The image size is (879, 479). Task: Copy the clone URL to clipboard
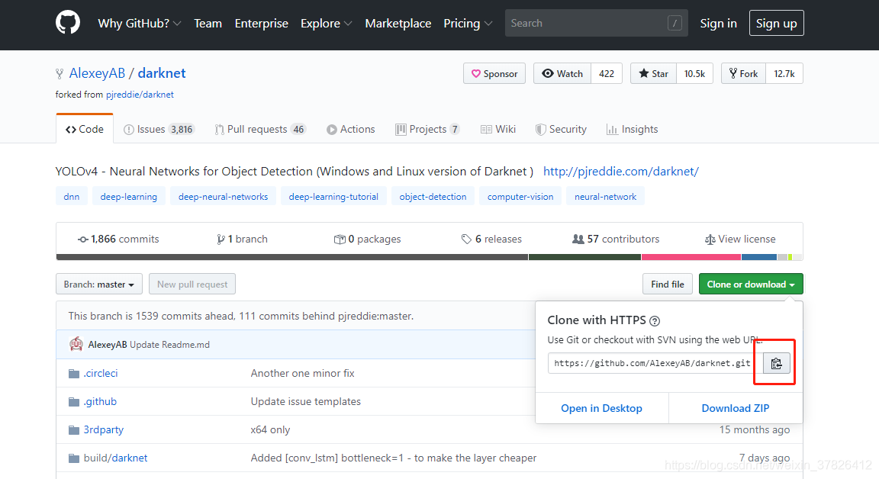[x=777, y=364]
